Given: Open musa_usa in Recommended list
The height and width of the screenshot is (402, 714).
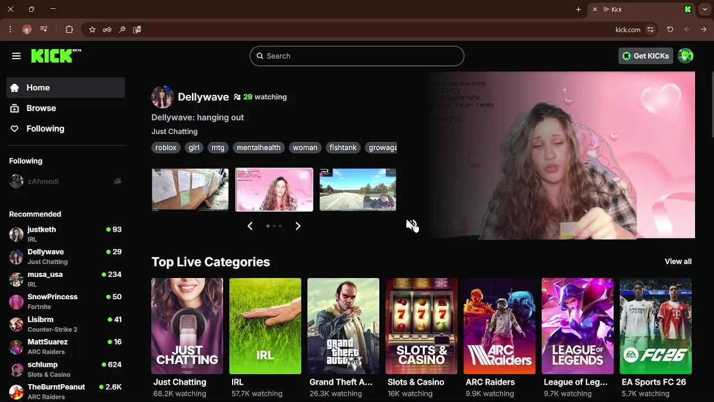Looking at the screenshot, I should pyautogui.click(x=66, y=279).
